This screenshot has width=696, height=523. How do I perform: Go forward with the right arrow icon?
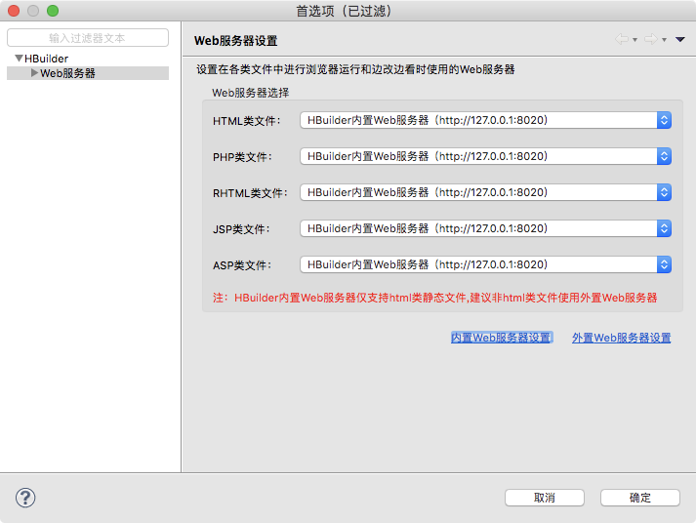tap(651, 39)
